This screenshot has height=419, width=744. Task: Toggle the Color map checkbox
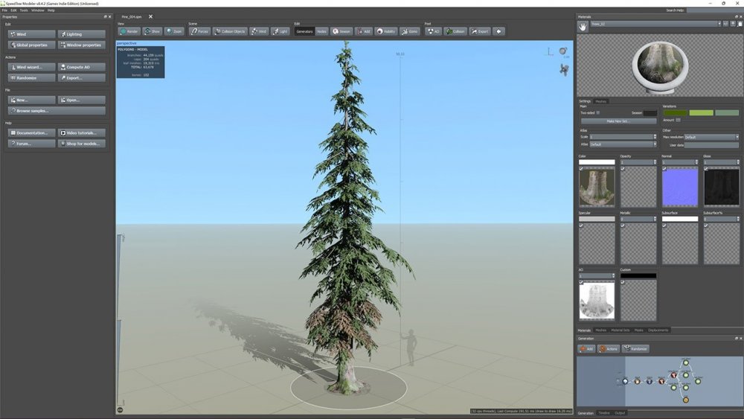581,168
